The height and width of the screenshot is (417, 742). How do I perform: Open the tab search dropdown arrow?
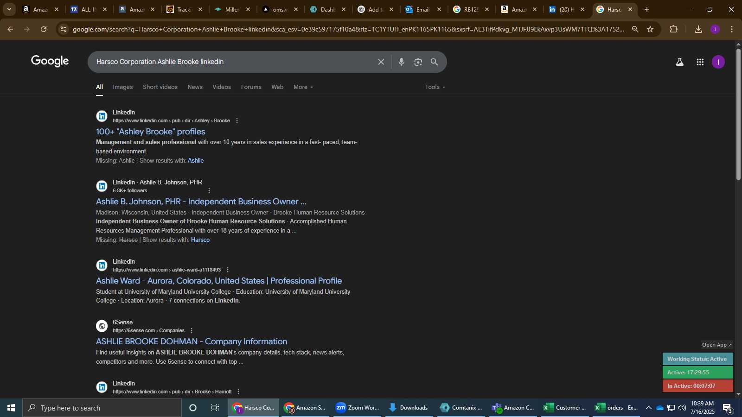coord(9,9)
